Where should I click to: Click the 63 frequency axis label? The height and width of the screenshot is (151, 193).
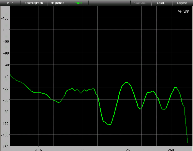[x=83, y=150]
